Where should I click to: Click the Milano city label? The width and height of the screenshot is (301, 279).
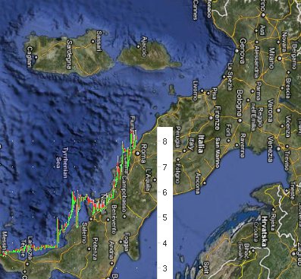[x=272, y=59]
